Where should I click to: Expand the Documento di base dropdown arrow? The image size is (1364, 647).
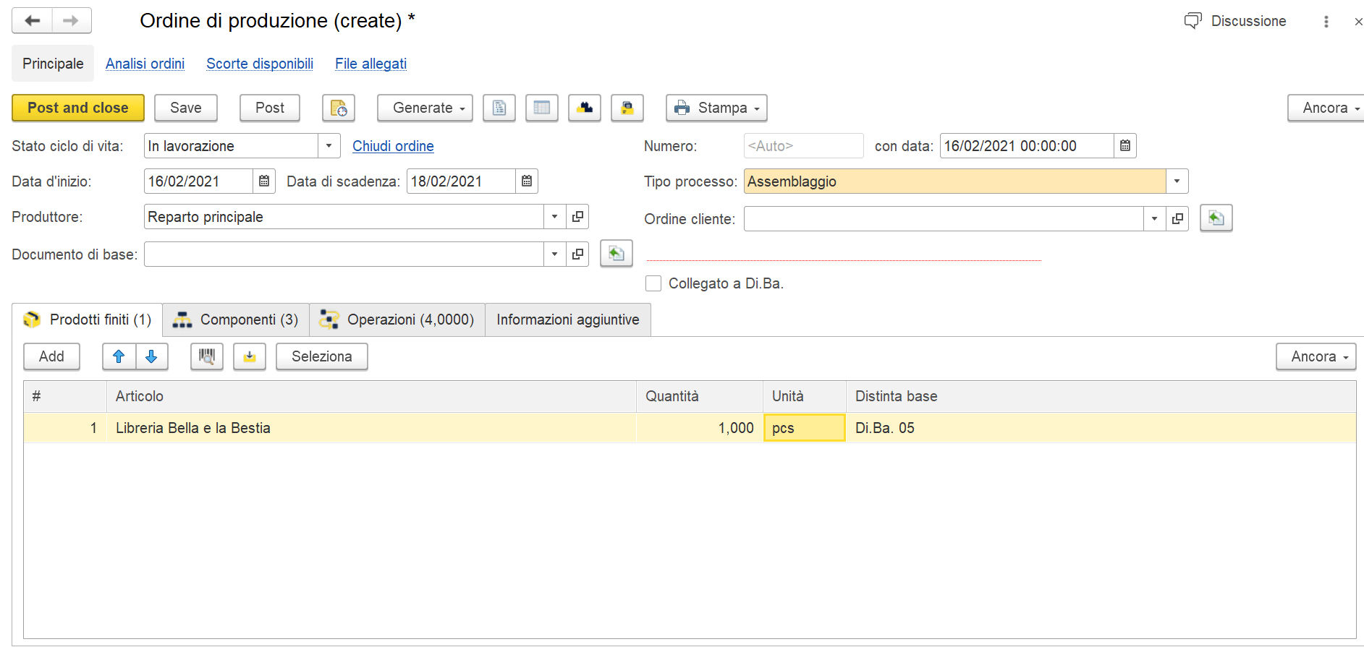tap(555, 254)
